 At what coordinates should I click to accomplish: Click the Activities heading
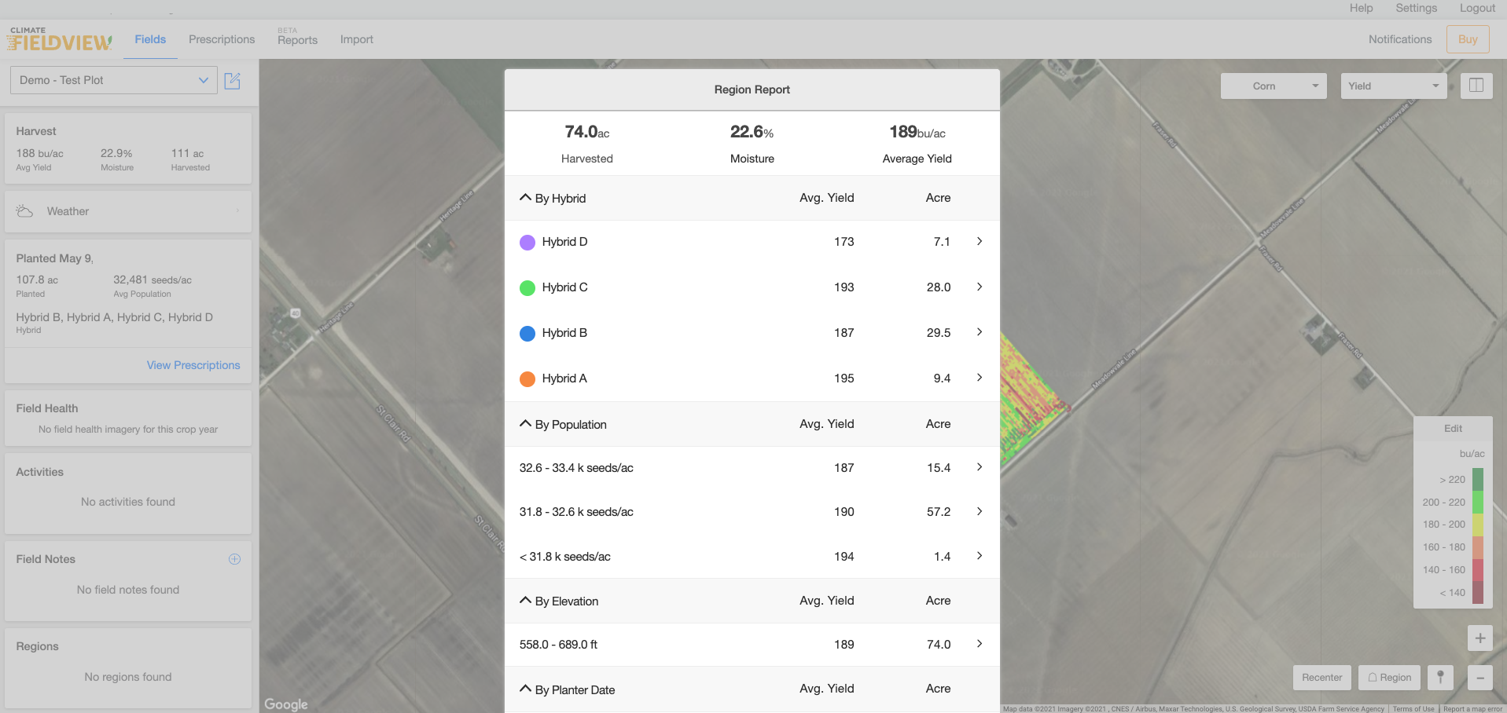click(x=39, y=472)
